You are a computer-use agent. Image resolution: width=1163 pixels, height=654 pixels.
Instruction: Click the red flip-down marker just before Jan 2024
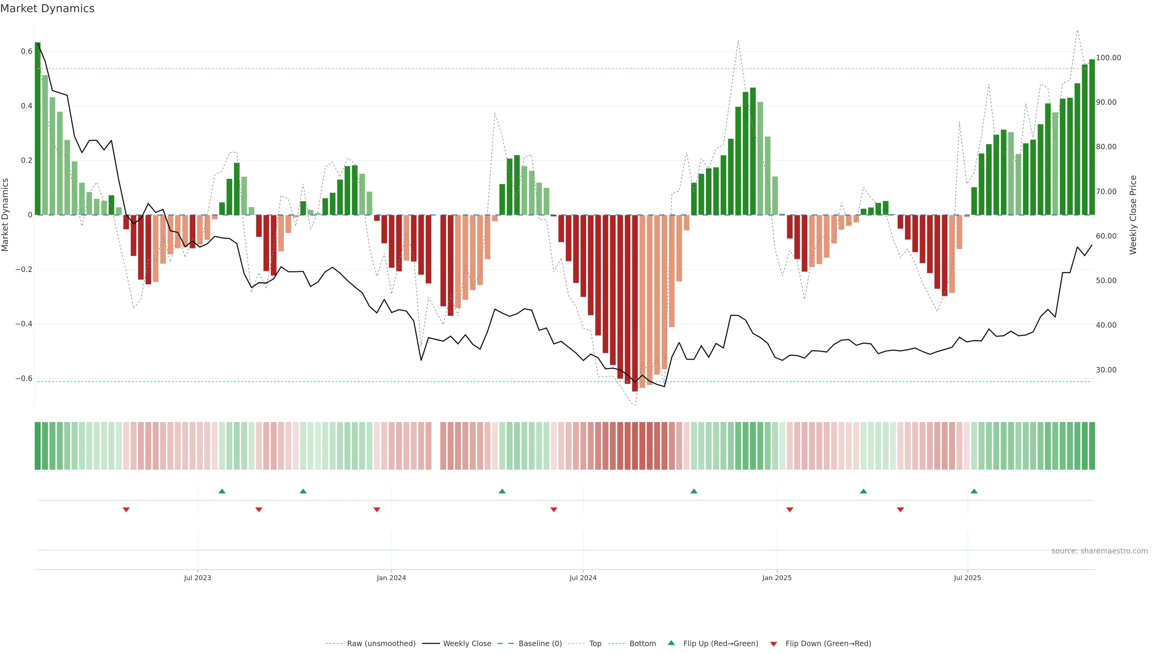tap(376, 510)
